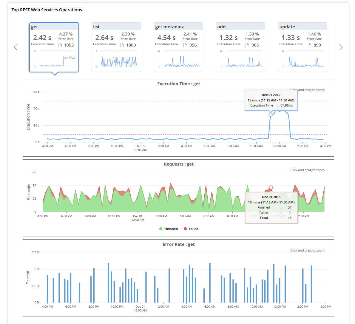Click 1.32 s execution time value

click(x=229, y=38)
